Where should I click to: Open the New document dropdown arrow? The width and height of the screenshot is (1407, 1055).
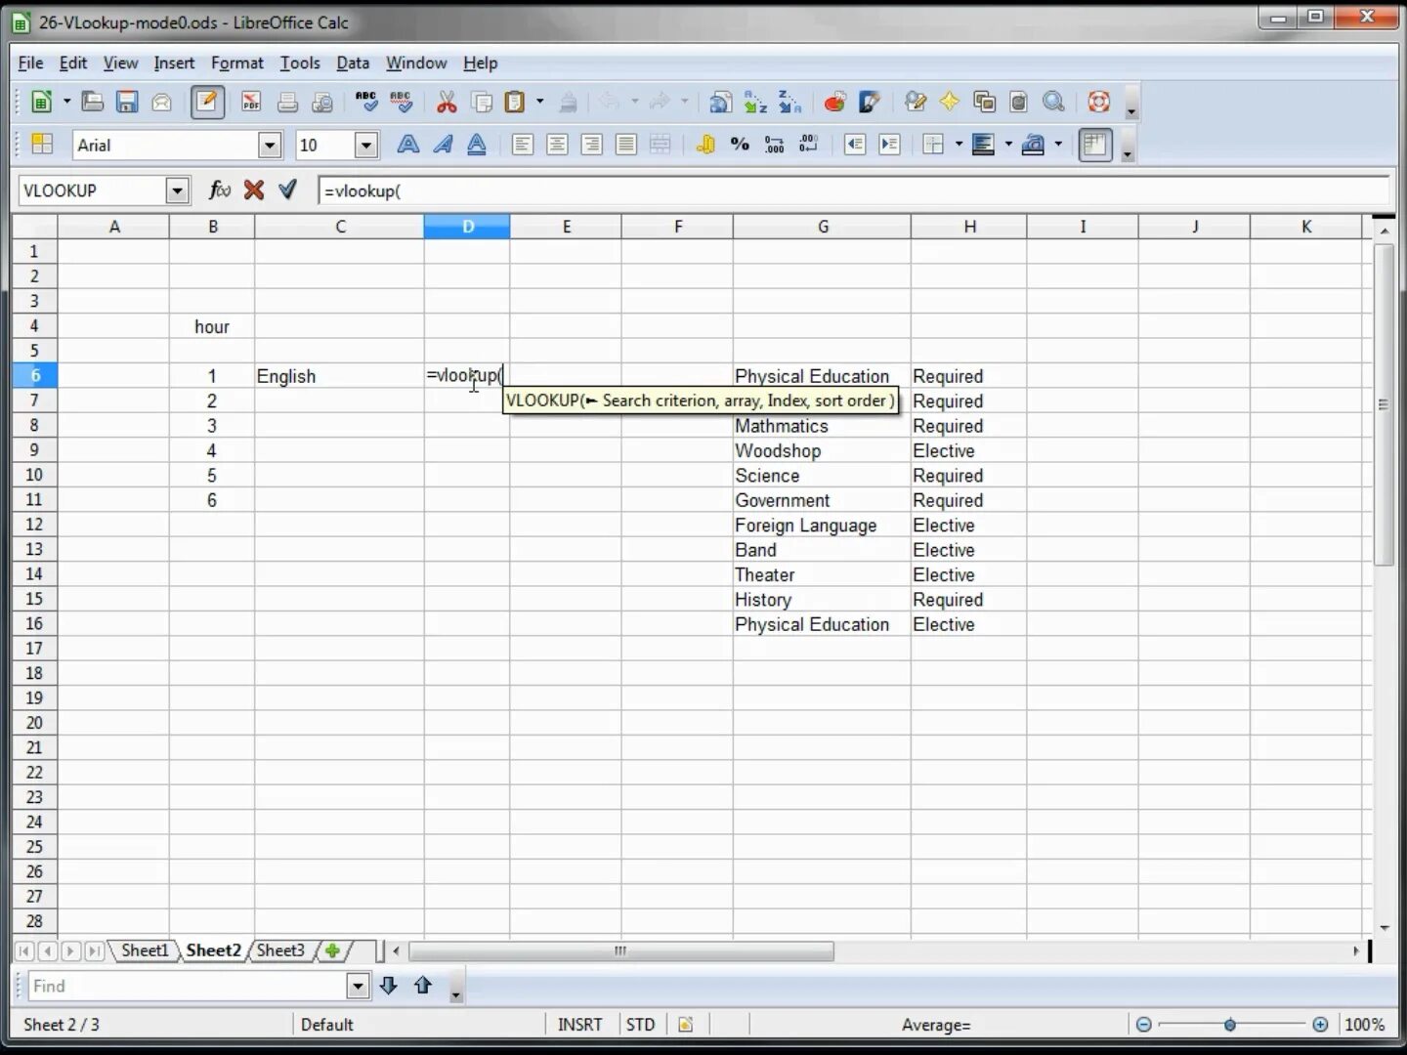pos(66,102)
